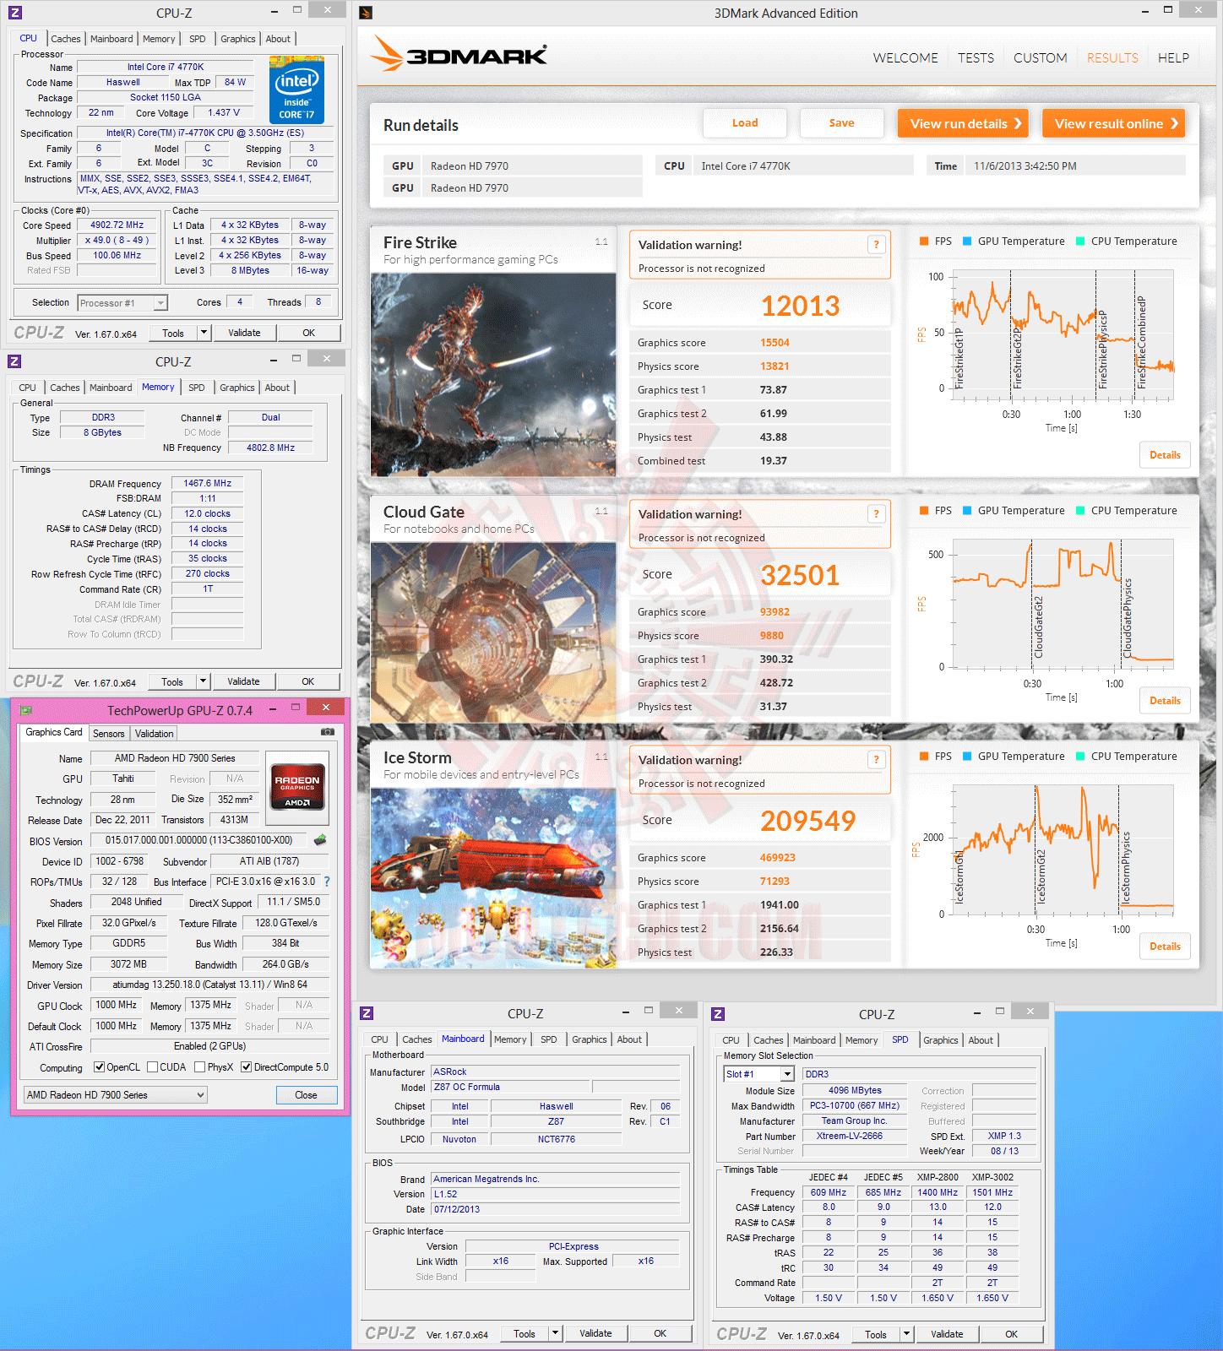The height and width of the screenshot is (1351, 1223).
Task: Open Tools dropdown arrow in CPU-Z SPD window
Action: (x=906, y=1334)
